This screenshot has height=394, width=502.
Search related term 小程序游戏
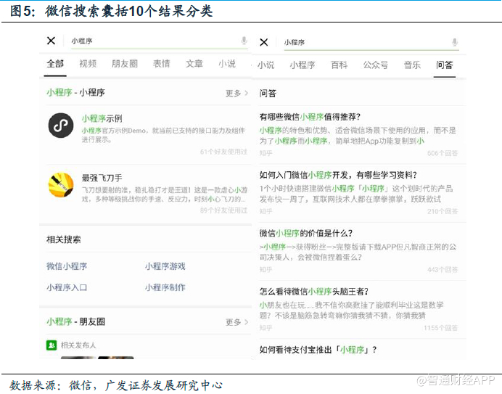(165, 266)
